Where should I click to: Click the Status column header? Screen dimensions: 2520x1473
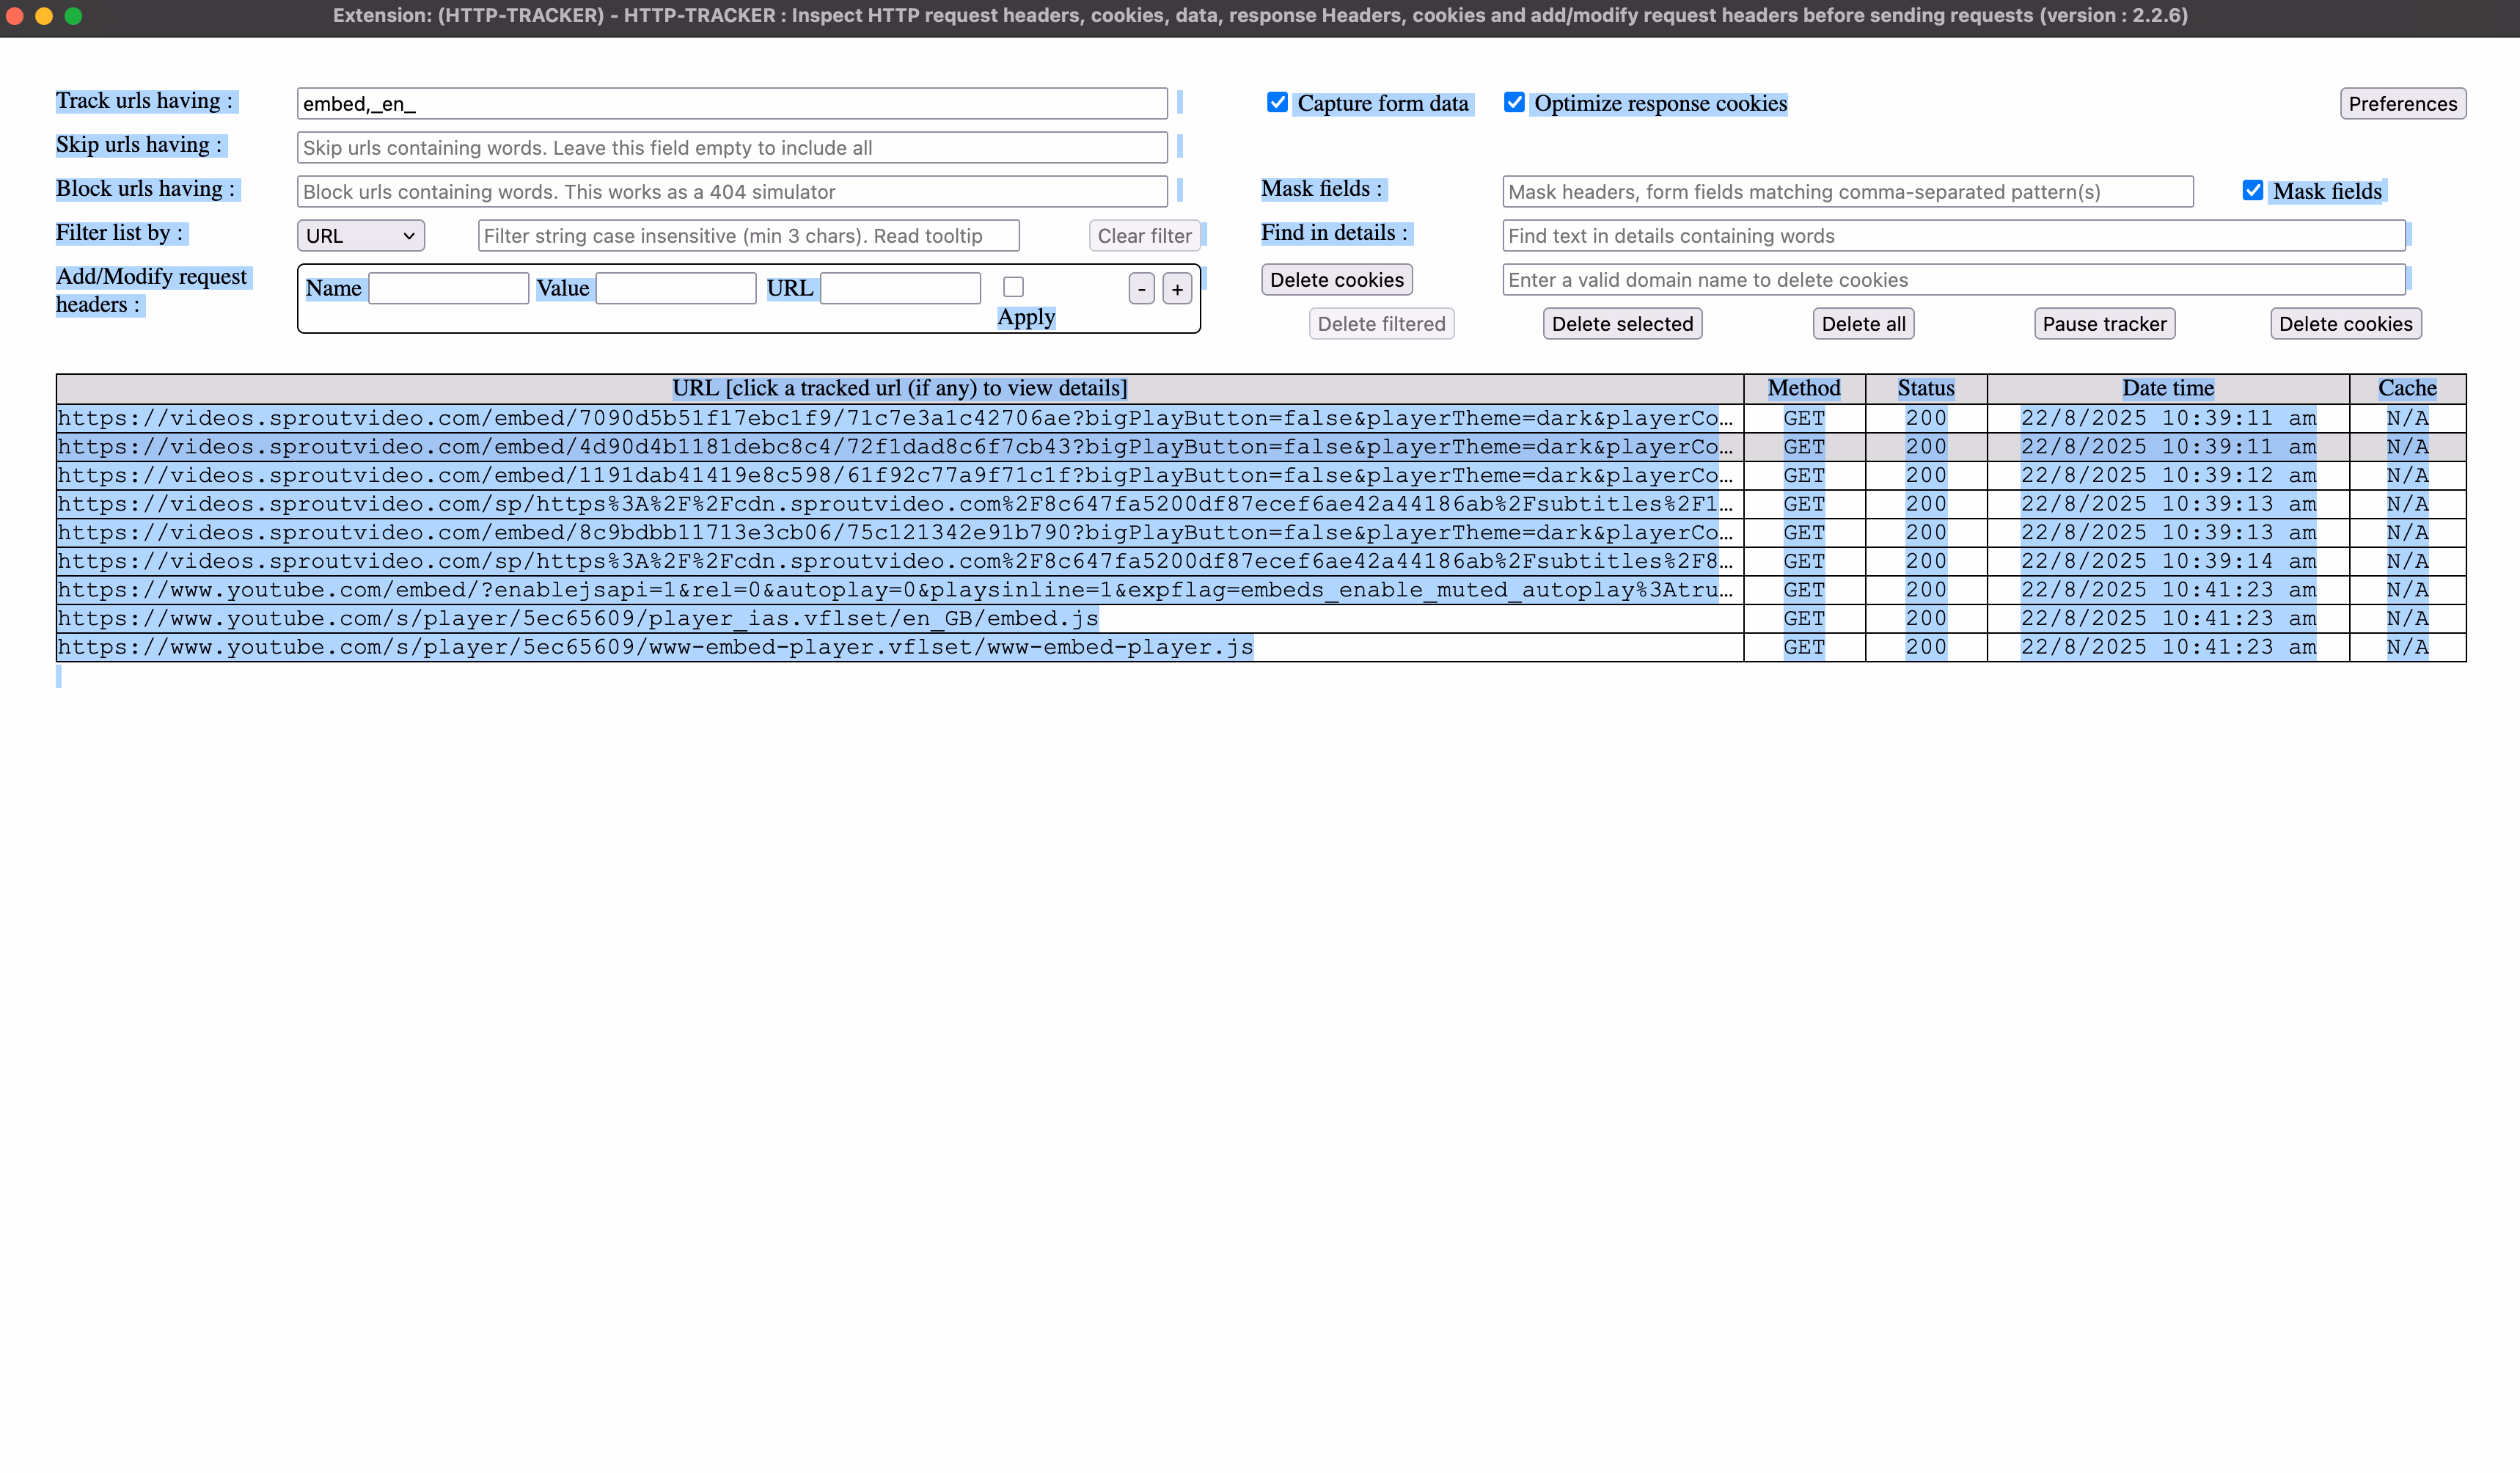(x=1925, y=388)
